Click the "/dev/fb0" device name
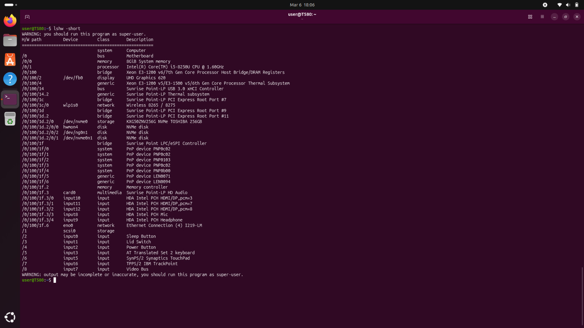The width and height of the screenshot is (584, 328). 73,78
